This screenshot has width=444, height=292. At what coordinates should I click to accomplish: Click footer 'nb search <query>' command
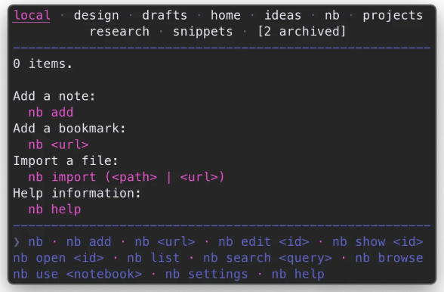point(267,258)
